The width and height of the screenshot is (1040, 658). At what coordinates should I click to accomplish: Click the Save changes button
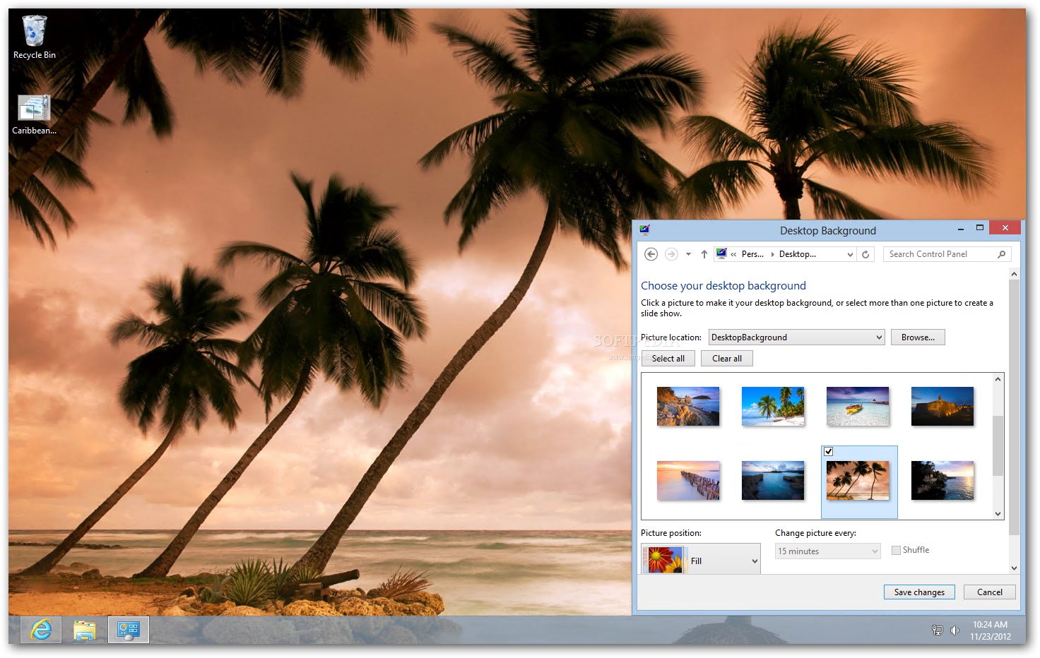pyautogui.click(x=919, y=592)
